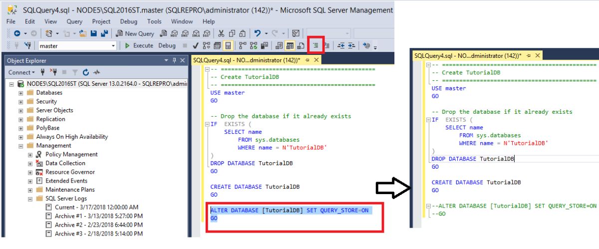Open the Tools menu
Screen dimensions: 599x249
pos(154,21)
